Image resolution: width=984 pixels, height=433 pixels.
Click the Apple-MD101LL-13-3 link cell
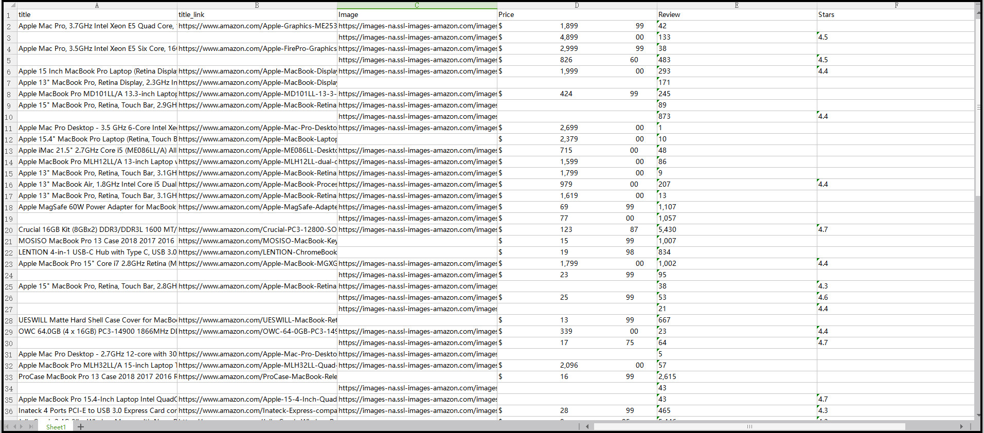[257, 94]
